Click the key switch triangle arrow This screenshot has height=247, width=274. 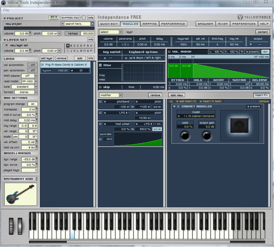[x=105, y=58]
